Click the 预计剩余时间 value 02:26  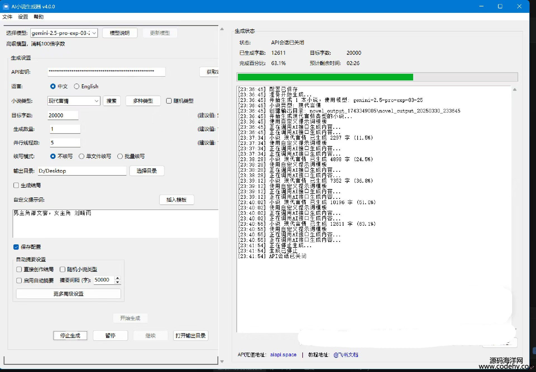[x=353, y=63]
